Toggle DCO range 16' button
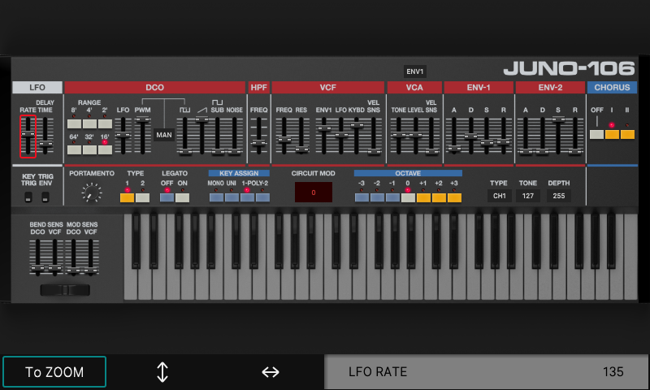Screen dimensions: 650x390 coord(105,149)
